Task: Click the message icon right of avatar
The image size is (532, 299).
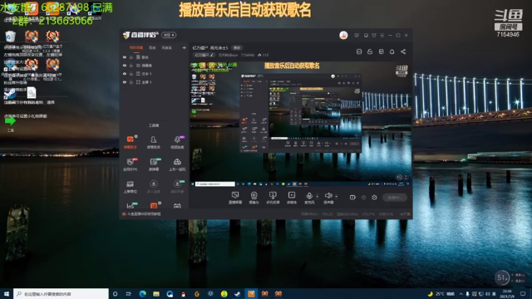Action: click(x=357, y=35)
